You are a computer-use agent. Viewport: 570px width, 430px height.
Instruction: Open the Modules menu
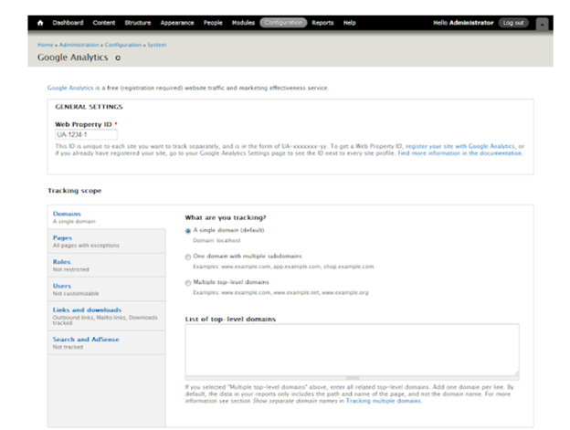(243, 23)
